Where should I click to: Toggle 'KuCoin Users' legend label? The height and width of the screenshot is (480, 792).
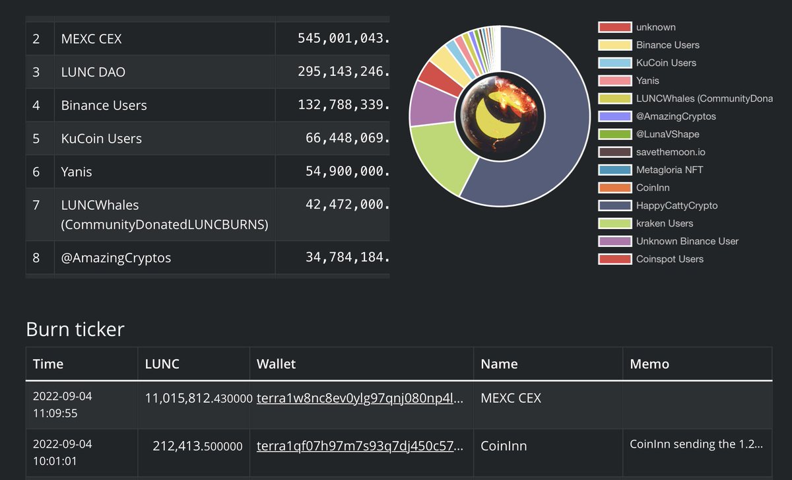coord(667,63)
